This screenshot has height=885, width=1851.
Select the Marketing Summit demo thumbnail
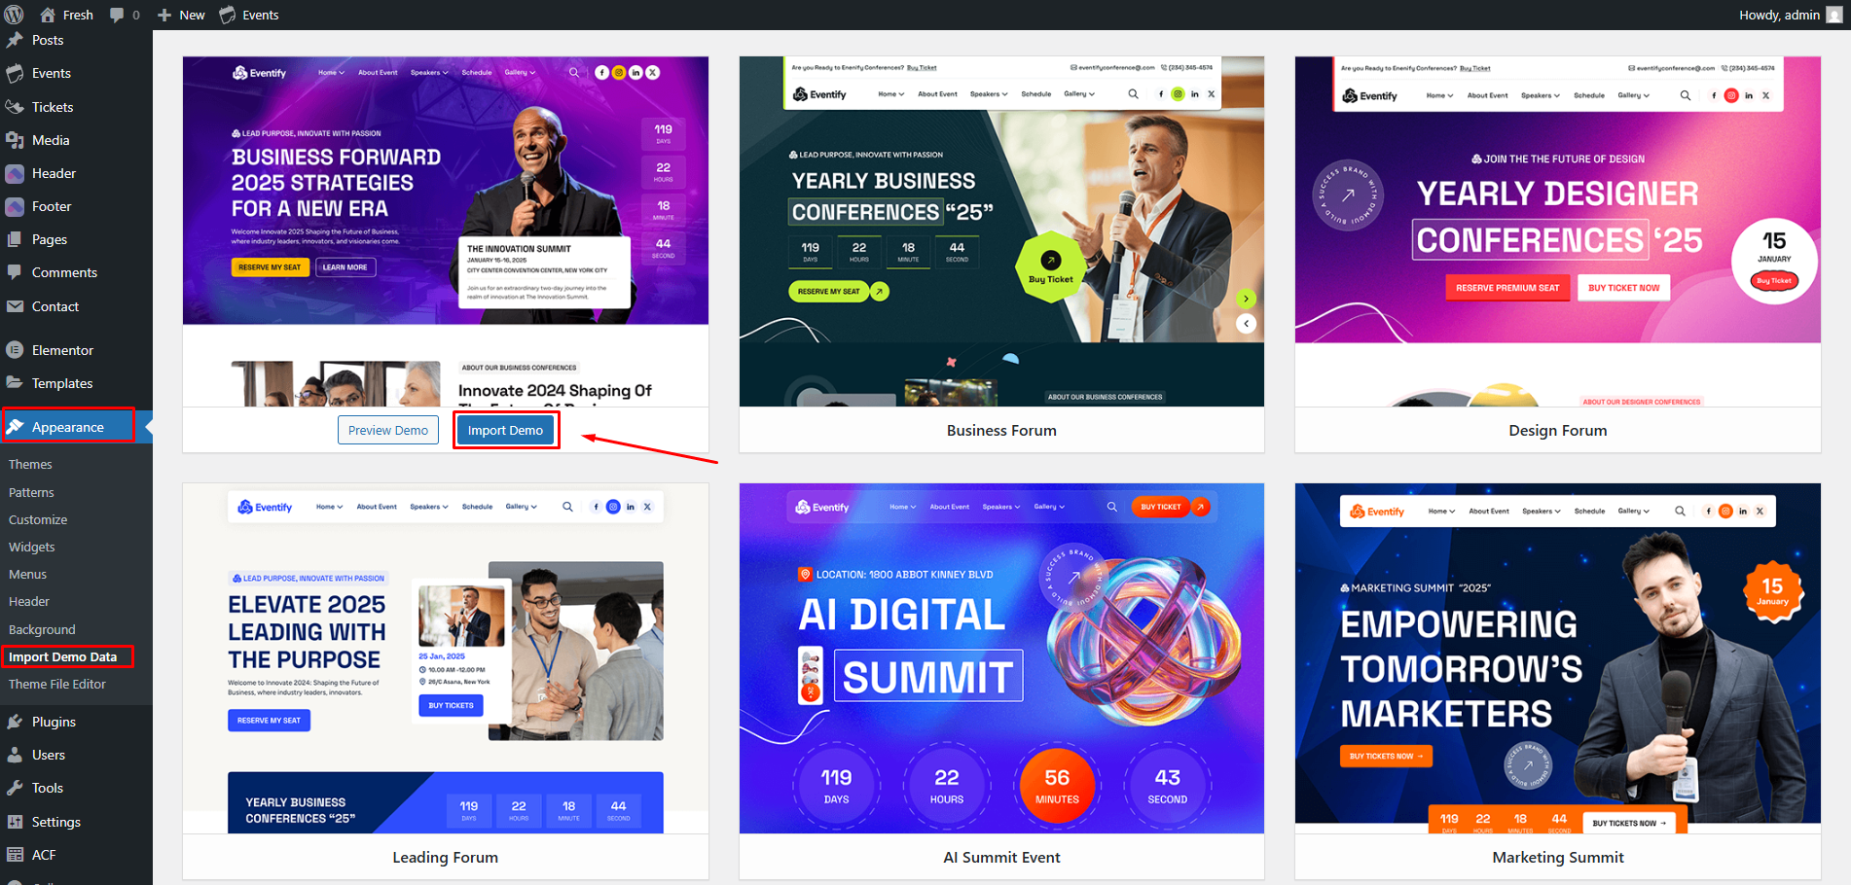click(x=1557, y=658)
